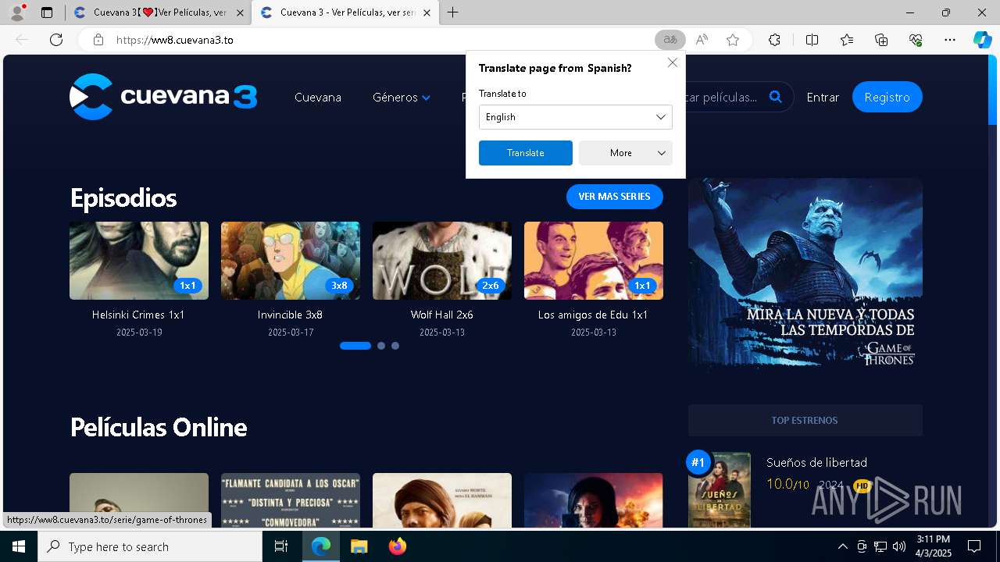Click the Registro button
Viewport: 1000px width, 562px height.
(x=887, y=97)
